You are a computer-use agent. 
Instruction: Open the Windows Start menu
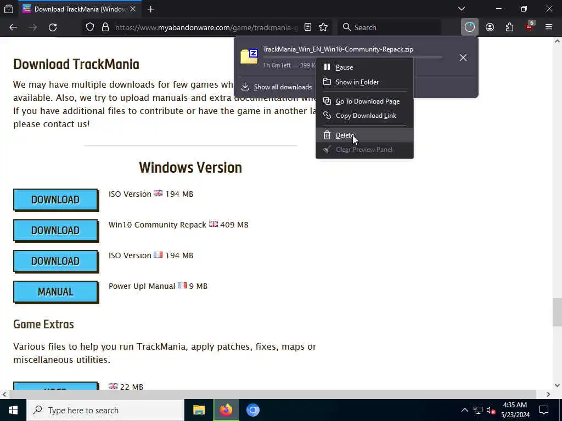click(13, 410)
